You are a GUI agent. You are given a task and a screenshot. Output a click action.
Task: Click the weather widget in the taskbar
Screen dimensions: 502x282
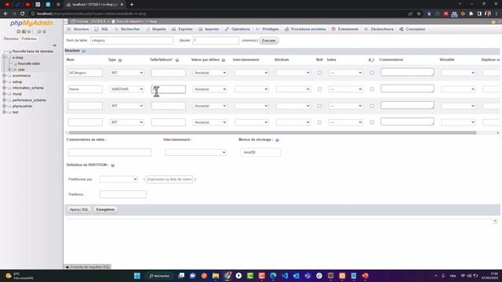tap(19, 276)
